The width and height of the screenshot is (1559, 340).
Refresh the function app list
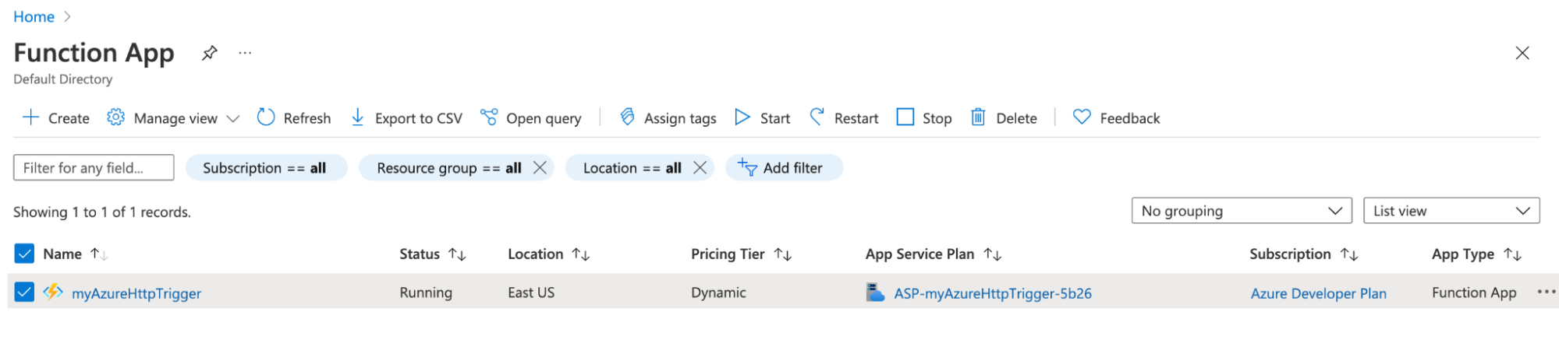pyautogui.click(x=294, y=117)
